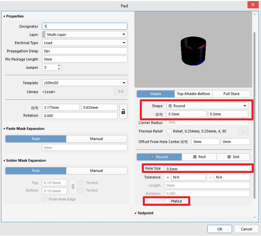Expand the Shape dropdown set to Round
The image size is (261, 236).
(207, 106)
